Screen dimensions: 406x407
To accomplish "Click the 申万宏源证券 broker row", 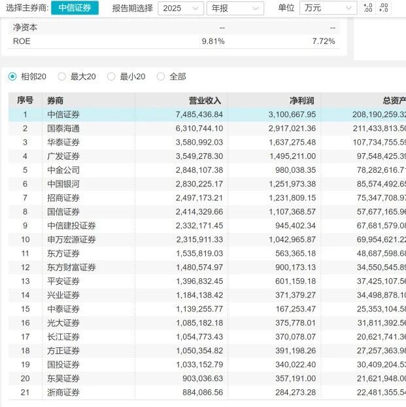I will [x=207, y=239].
